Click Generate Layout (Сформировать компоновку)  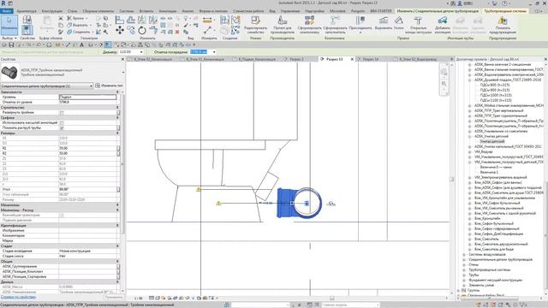(309, 25)
